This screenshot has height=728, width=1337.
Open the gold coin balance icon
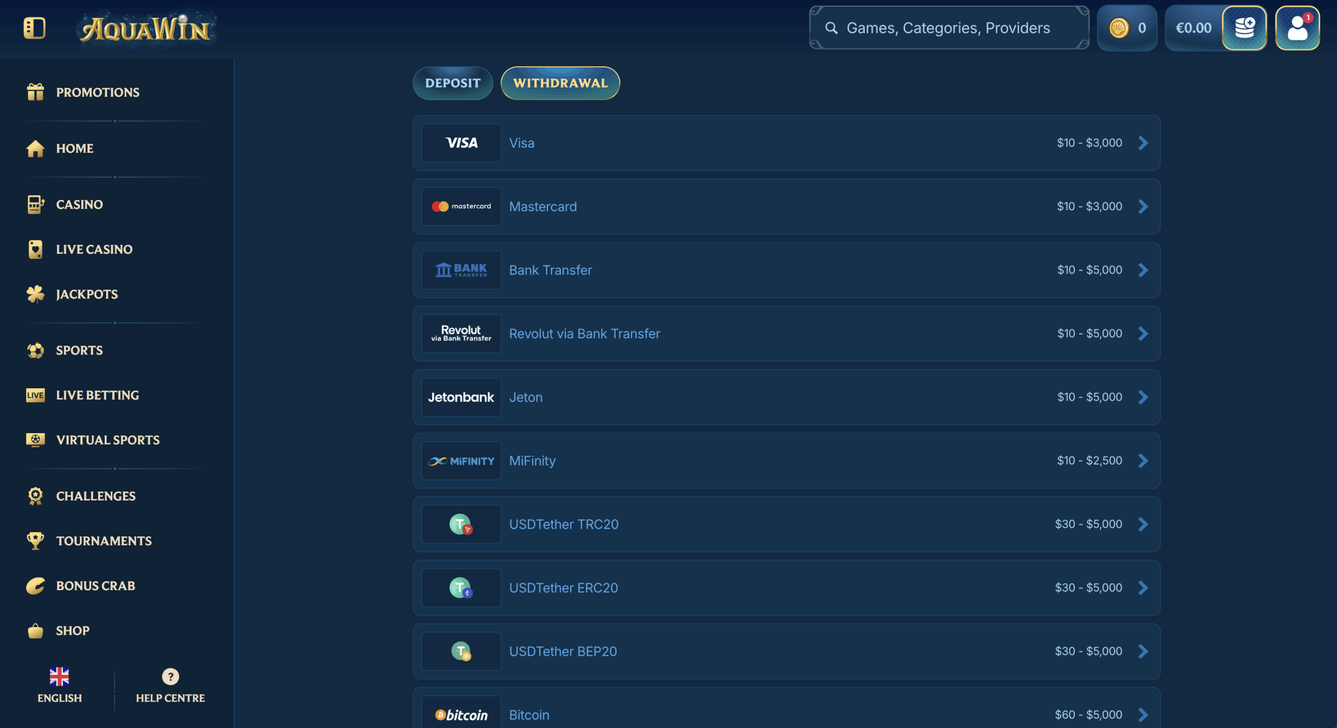click(1119, 28)
